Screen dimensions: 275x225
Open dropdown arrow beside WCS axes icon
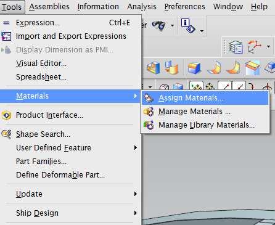pyautogui.click(x=268, y=46)
